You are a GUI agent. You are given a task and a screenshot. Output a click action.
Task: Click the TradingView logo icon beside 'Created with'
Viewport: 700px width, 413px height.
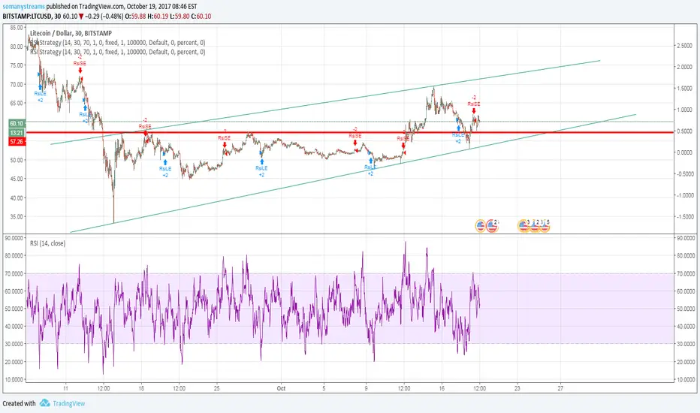[x=44, y=402]
